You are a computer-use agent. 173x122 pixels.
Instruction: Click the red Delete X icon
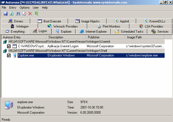click(30, 14)
